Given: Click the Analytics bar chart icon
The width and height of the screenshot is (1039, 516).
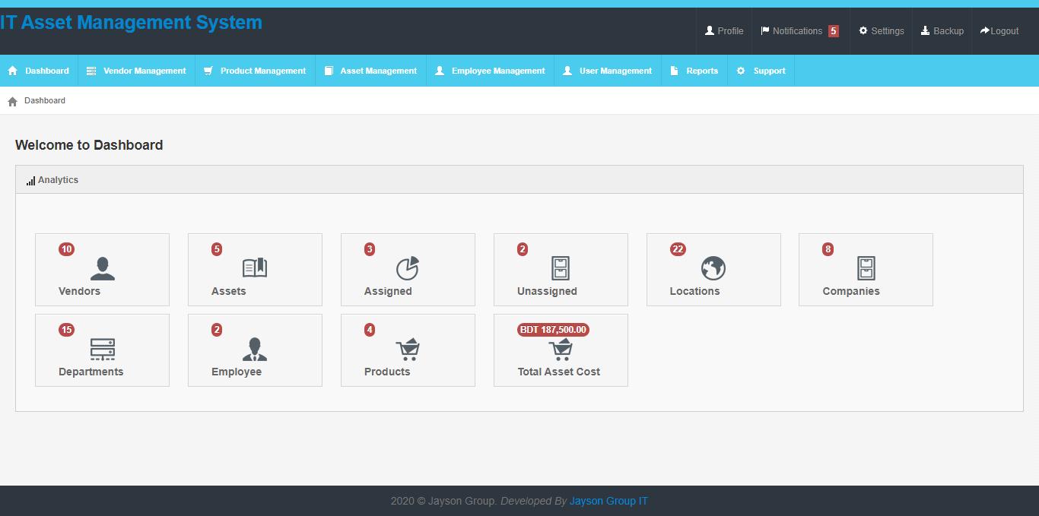Looking at the screenshot, I should click(x=30, y=181).
